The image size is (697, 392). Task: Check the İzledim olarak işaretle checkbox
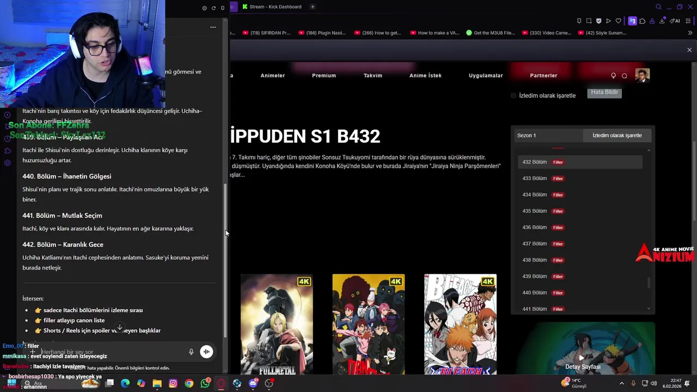(513, 95)
